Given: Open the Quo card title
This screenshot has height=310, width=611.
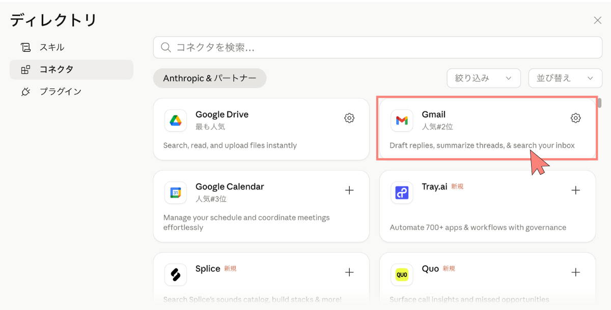Looking at the screenshot, I should 430,269.
